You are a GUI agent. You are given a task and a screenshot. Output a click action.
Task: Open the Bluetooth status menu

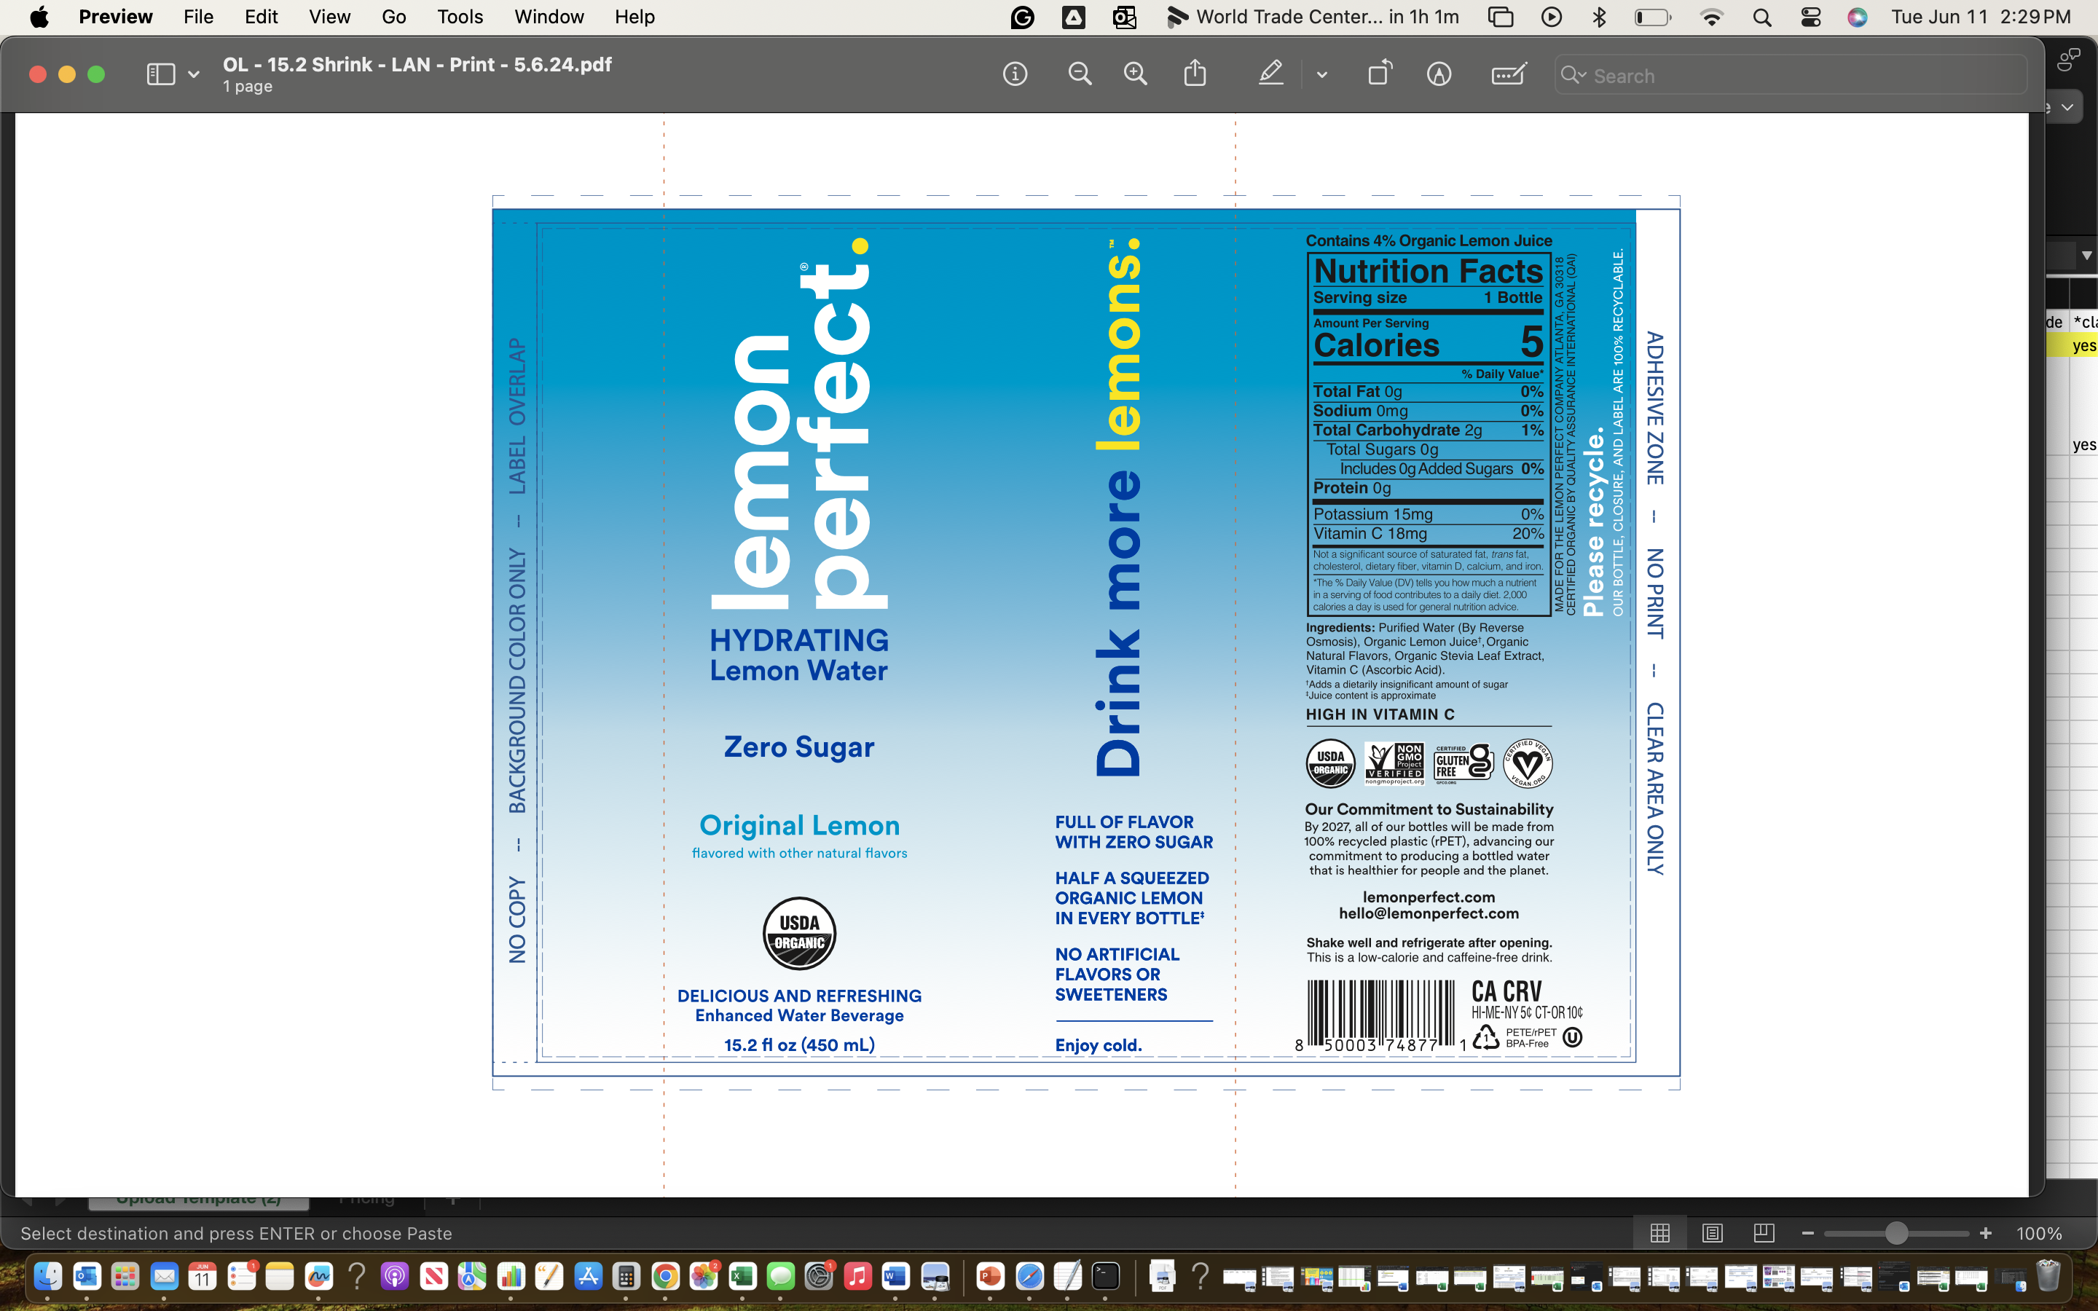pos(1600,17)
